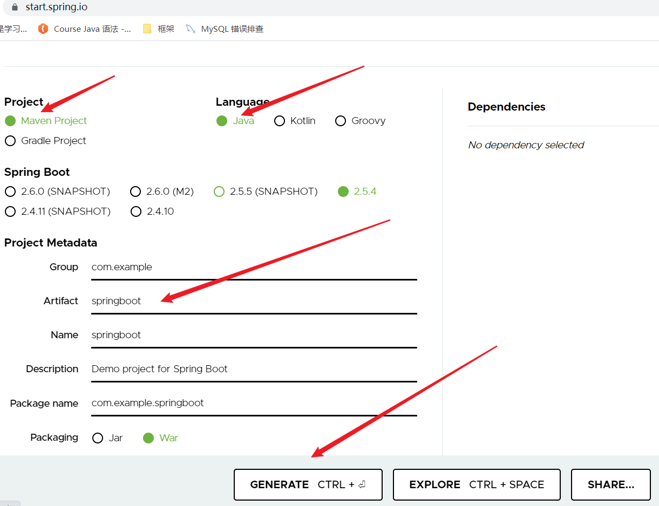Image resolution: width=659 pixels, height=506 pixels.
Task: Set packaging to War
Action: click(160, 438)
